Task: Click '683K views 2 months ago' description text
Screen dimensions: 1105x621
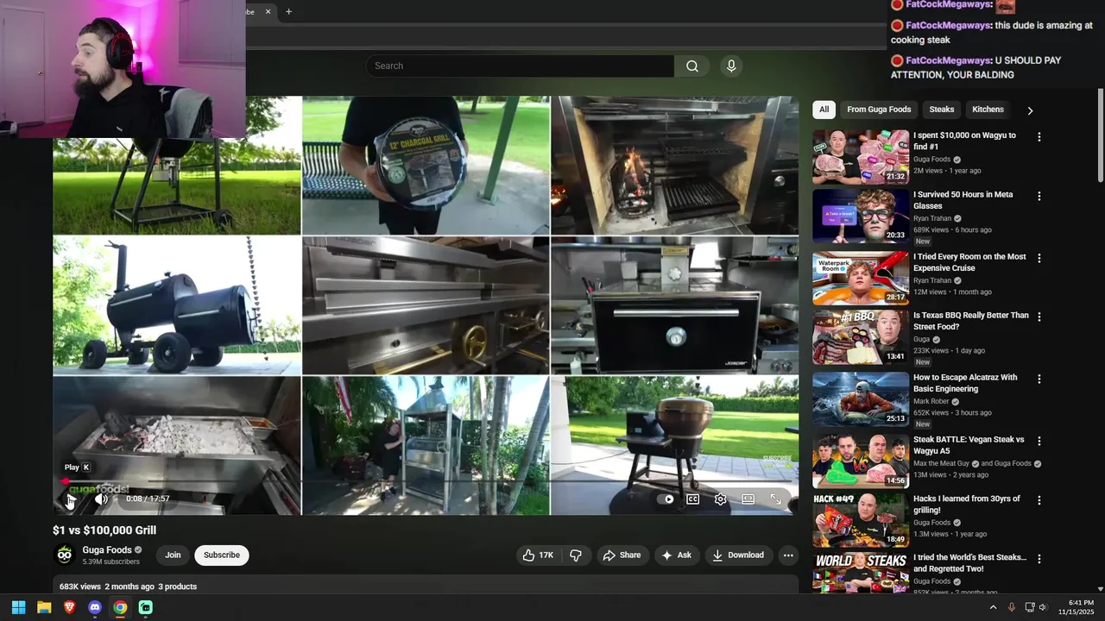Action: pyautogui.click(x=107, y=586)
